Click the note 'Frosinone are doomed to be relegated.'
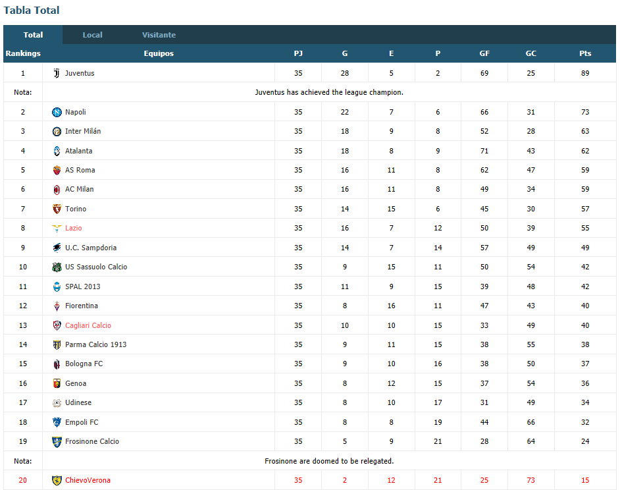 [329, 461]
